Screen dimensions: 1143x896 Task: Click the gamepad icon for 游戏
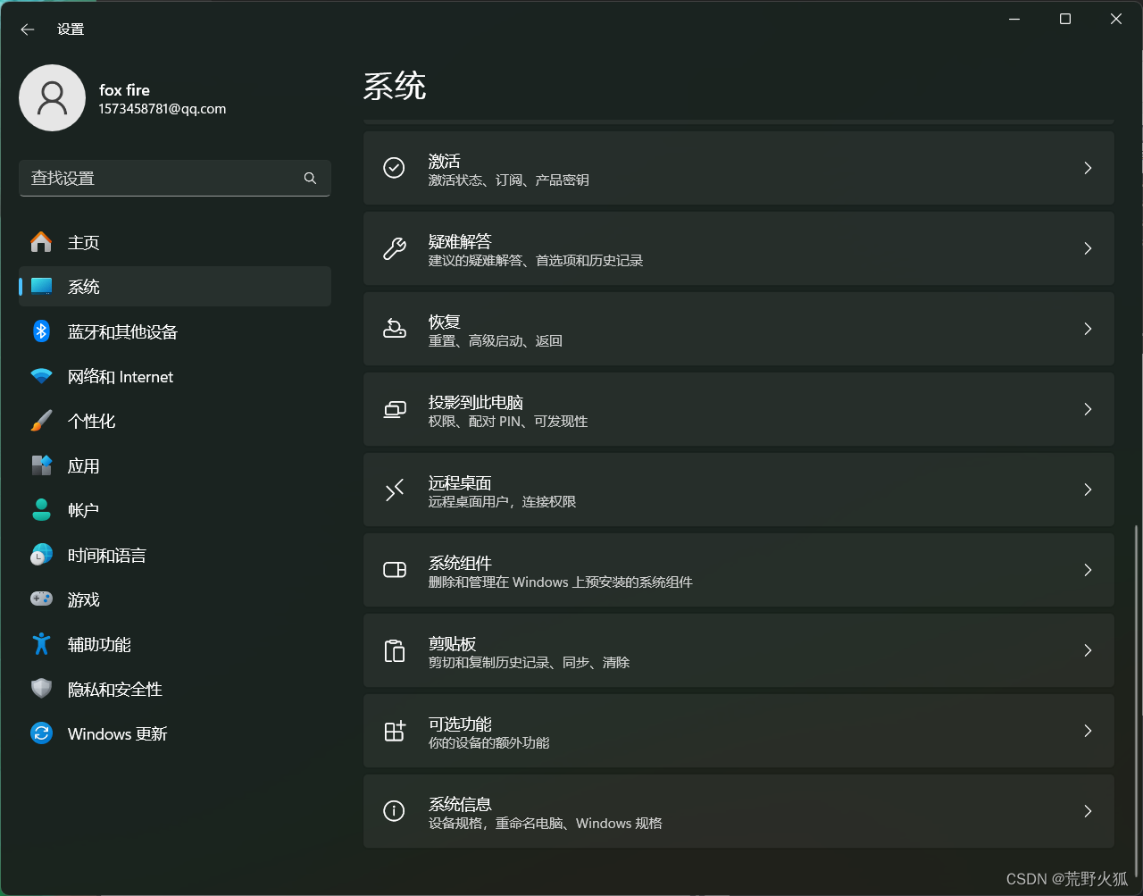[x=41, y=599]
